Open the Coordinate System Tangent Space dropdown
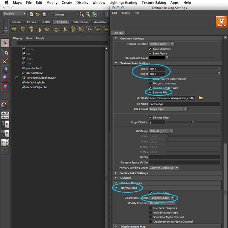Screen dimensions: 228x228 162,198
